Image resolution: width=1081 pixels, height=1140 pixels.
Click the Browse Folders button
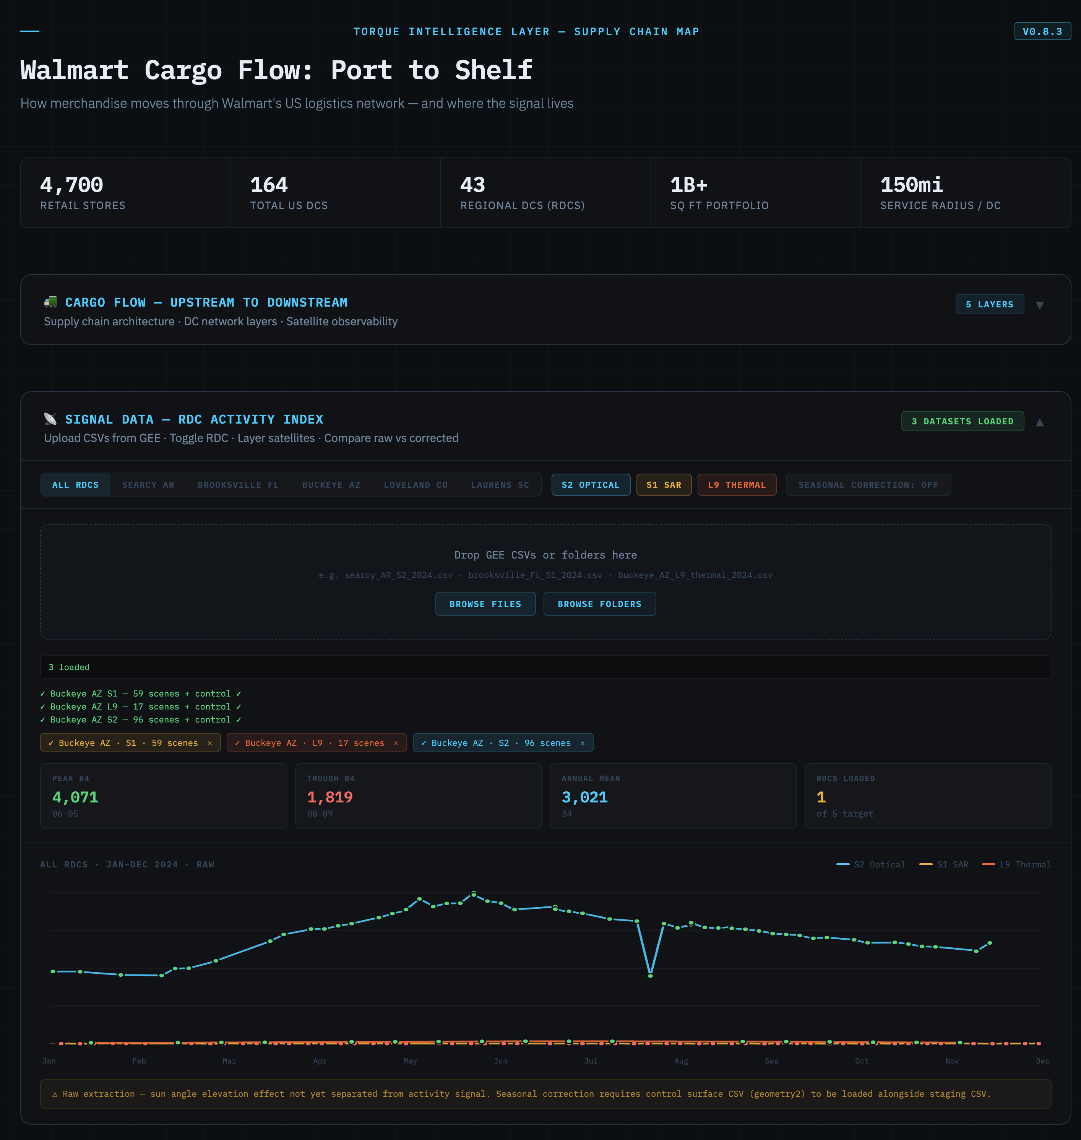[599, 604]
